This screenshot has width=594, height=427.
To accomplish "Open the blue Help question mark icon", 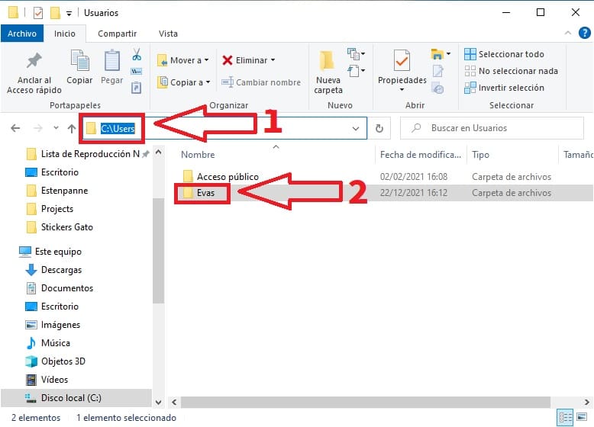I will click(585, 33).
